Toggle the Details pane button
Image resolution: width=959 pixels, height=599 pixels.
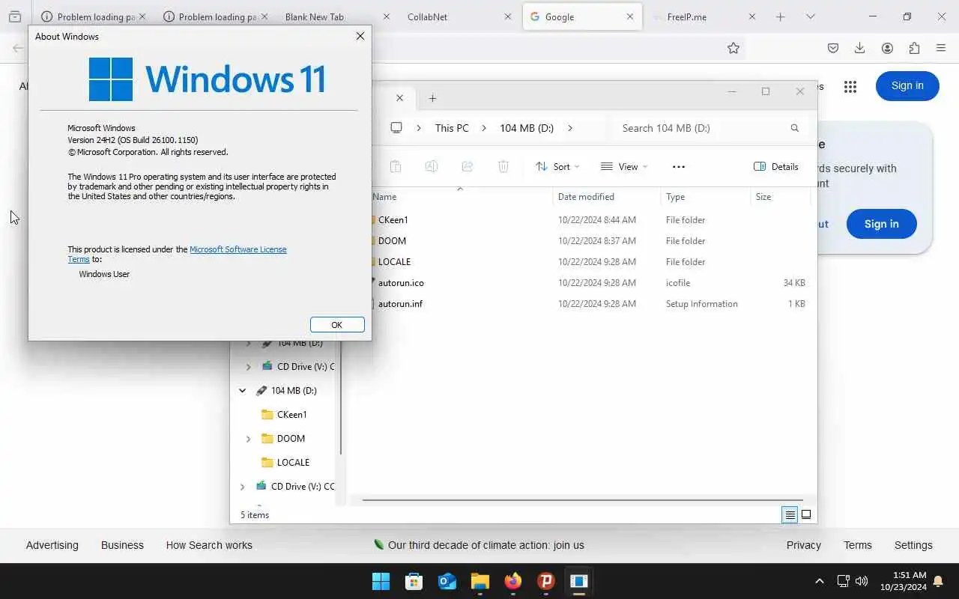776,166
